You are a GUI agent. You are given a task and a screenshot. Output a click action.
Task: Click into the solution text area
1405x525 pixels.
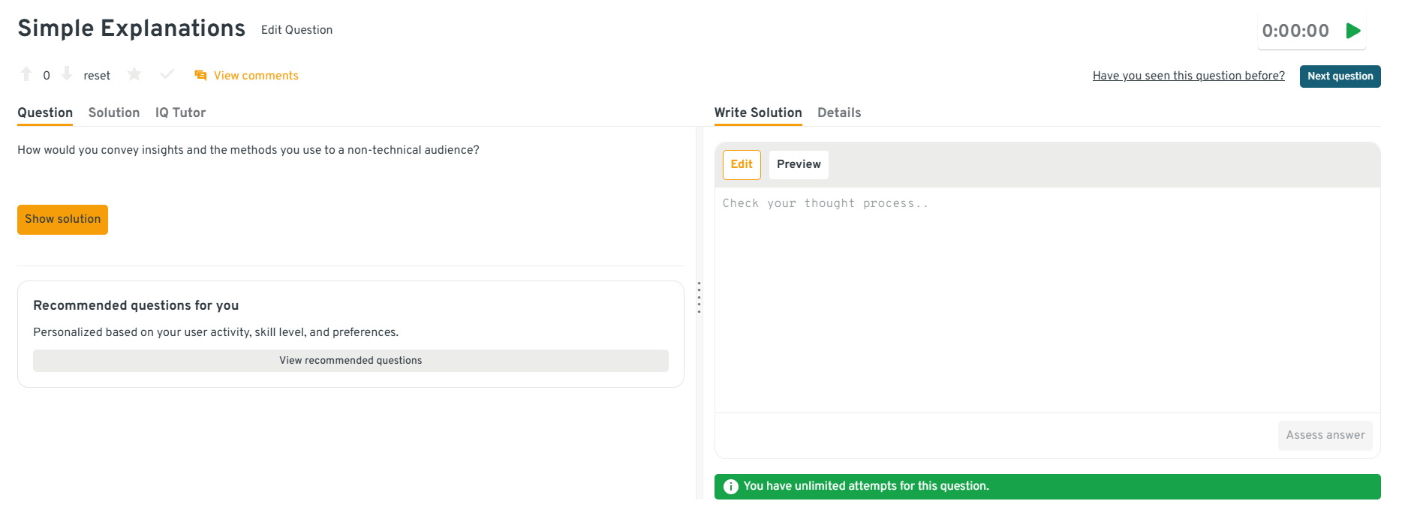coord(1047,300)
